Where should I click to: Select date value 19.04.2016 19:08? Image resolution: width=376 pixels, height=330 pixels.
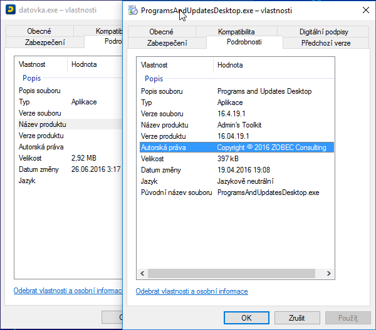(x=244, y=170)
